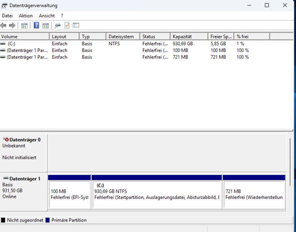Click the Back arrow toolbar icon

4,25
